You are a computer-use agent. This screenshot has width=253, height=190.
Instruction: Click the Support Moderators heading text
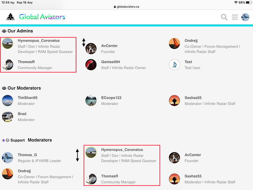pos(31,140)
